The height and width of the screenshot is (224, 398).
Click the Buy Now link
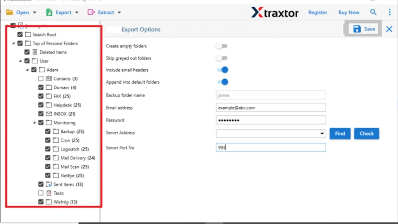pyautogui.click(x=349, y=12)
